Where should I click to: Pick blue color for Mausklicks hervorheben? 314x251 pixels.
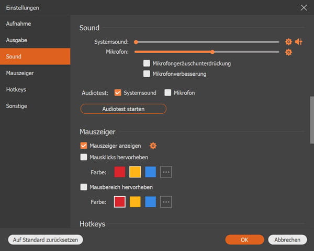150,172
